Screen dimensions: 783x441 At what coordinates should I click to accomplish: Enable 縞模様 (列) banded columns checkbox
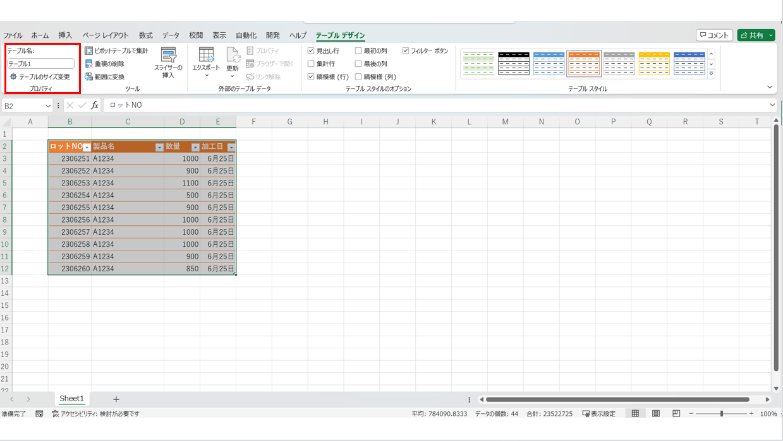(x=358, y=76)
